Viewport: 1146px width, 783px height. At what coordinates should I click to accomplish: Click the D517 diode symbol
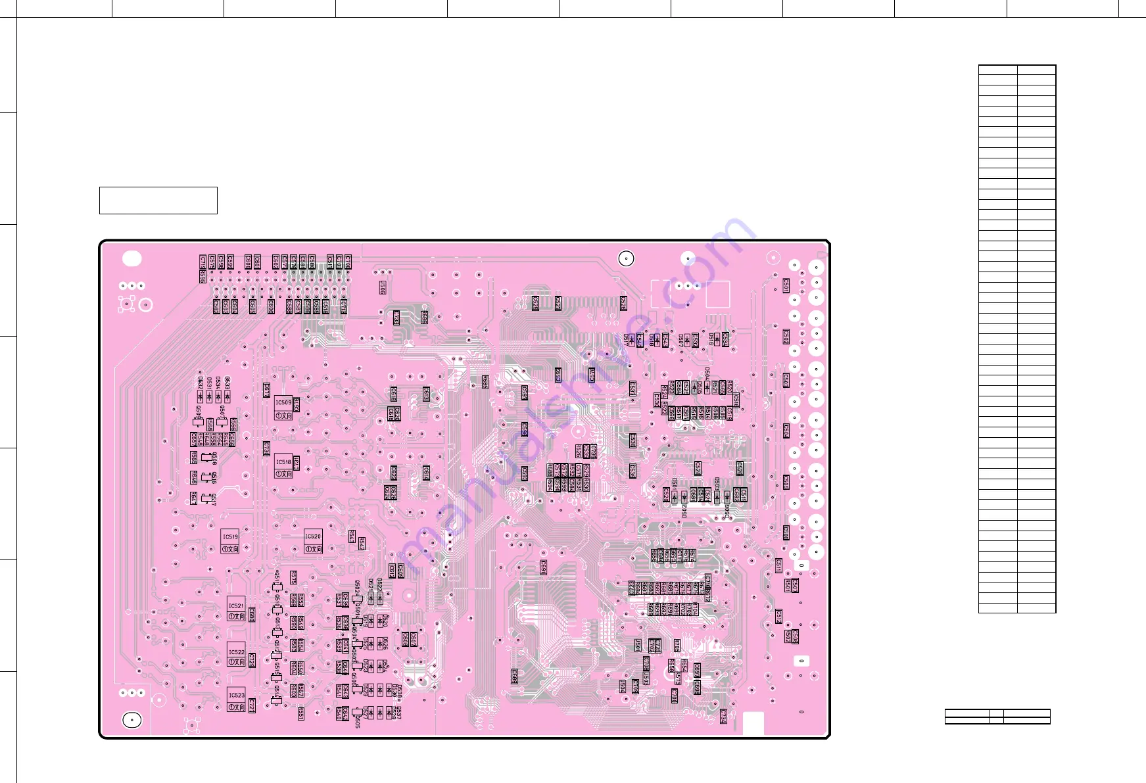[632, 340]
